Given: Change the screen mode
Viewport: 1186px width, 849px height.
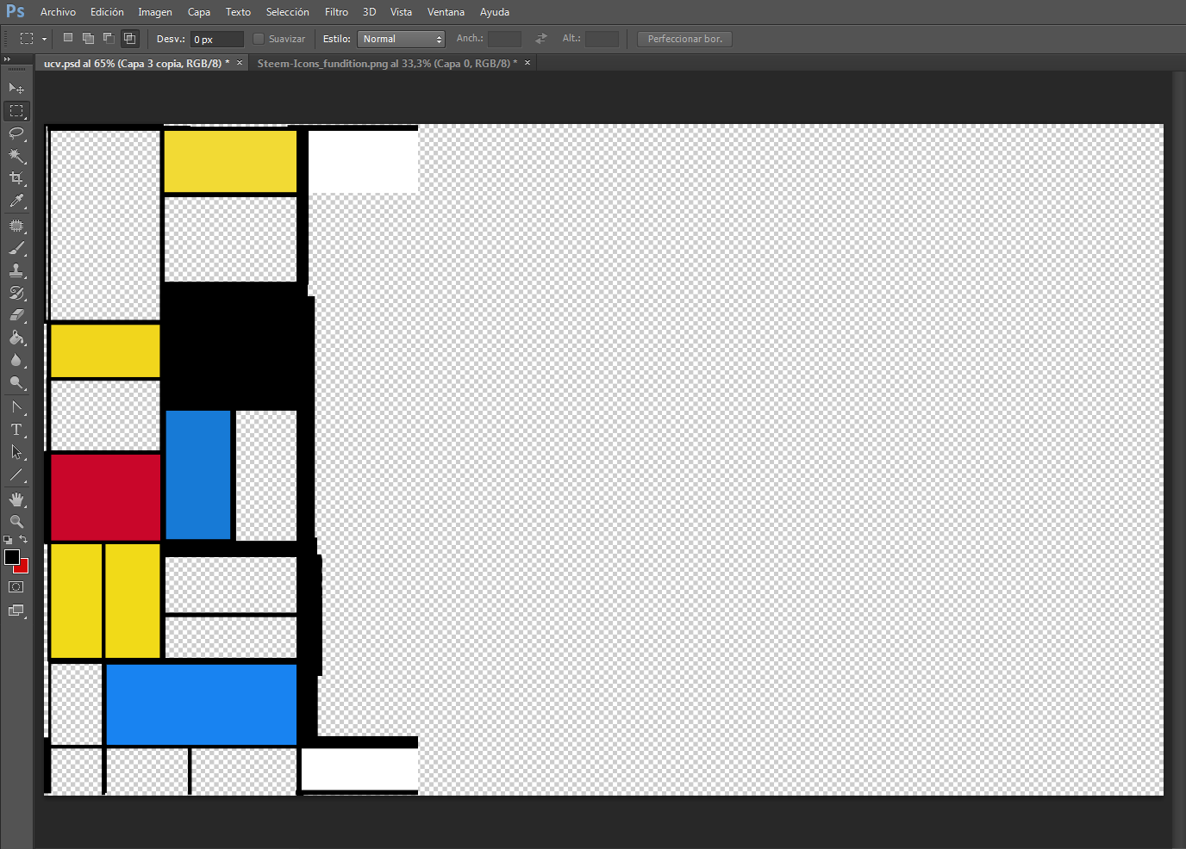Looking at the screenshot, I should pyautogui.click(x=16, y=610).
